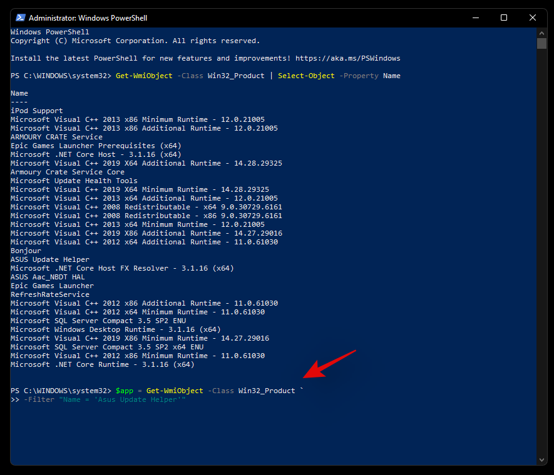Click the scrollbar up arrow
The height and width of the screenshot is (475, 554).
[x=541, y=32]
